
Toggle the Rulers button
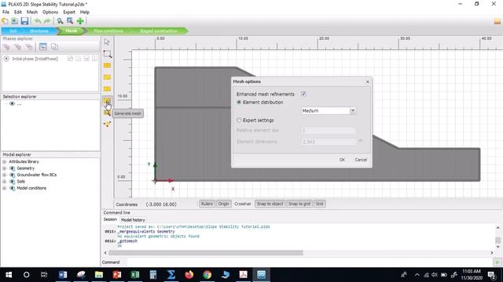(x=207, y=204)
